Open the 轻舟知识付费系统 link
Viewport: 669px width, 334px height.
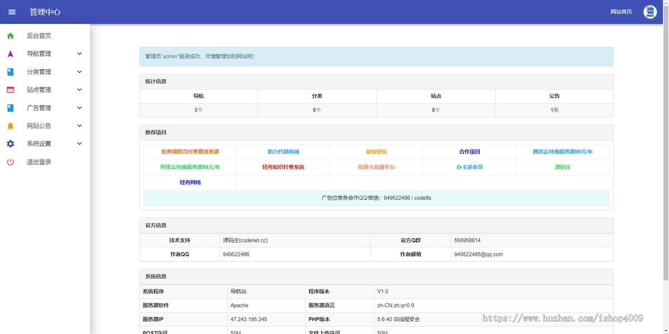(283, 167)
